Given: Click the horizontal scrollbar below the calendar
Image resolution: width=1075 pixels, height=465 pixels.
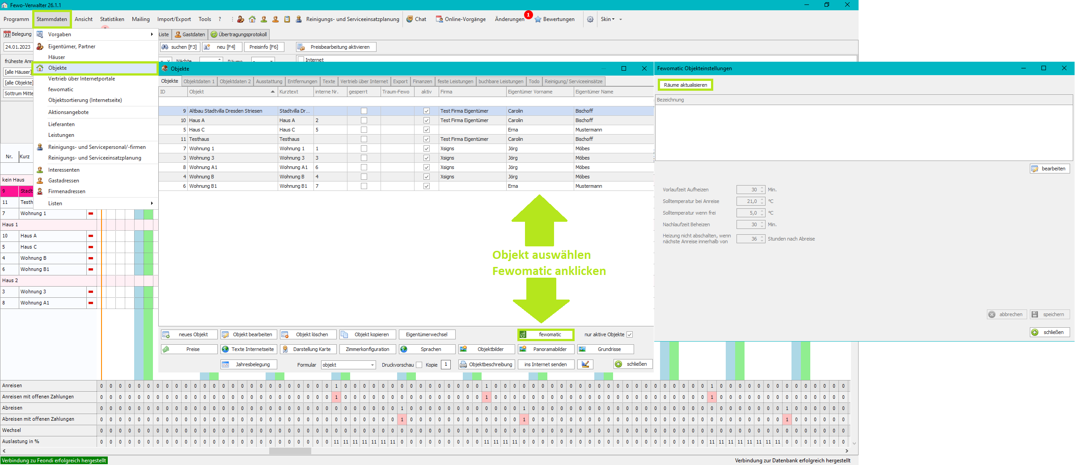Looking at the screenshot, I should point(290,451).
